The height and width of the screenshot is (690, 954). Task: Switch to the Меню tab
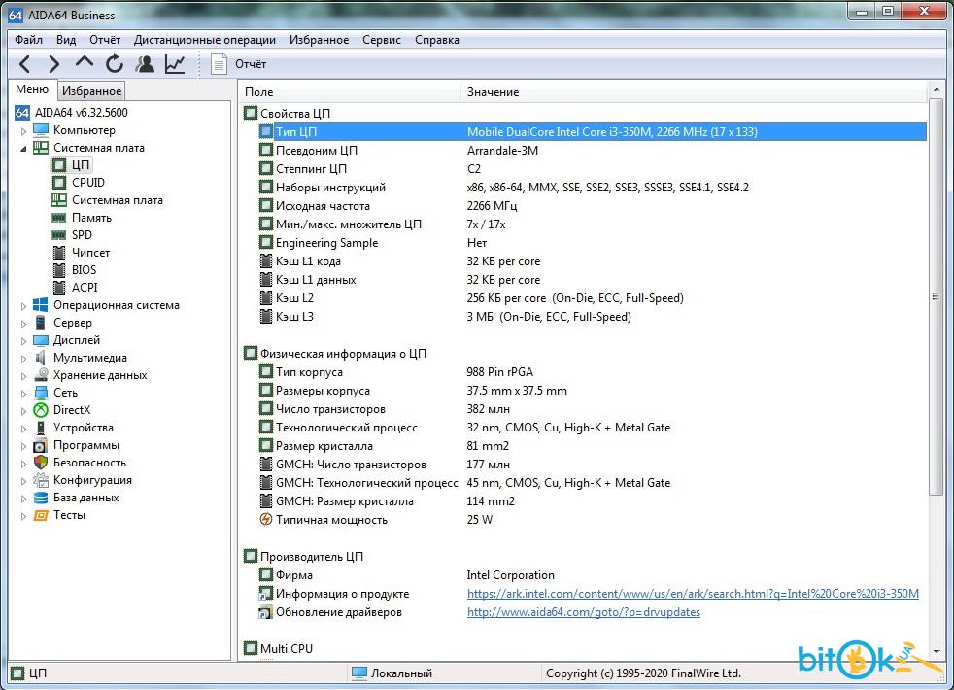(32, 89)
